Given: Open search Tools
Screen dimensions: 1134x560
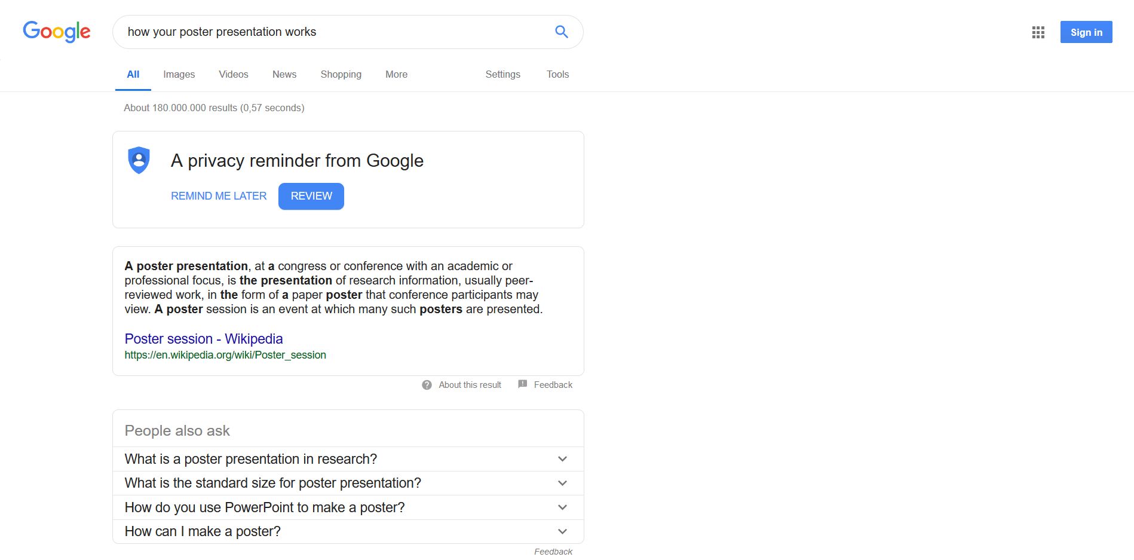Looking at the screenshot, I should [x=557, y=74].
